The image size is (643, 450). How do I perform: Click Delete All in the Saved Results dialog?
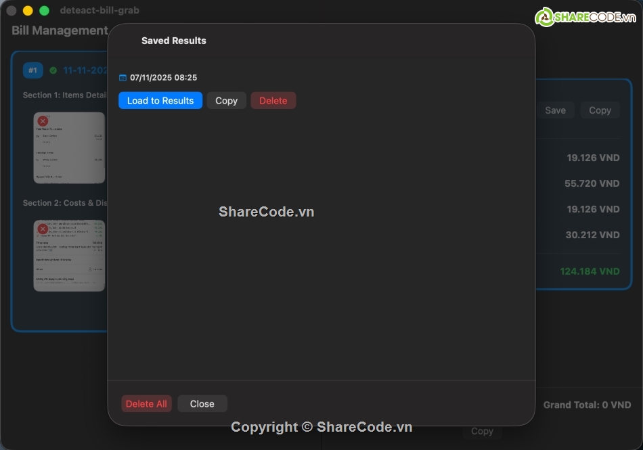(x=146, y=403)
